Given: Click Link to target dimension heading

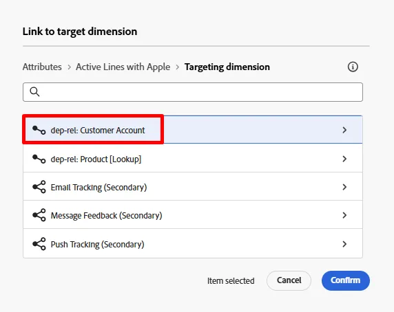Looking at the screenshot, I should [x=80, y=32].
